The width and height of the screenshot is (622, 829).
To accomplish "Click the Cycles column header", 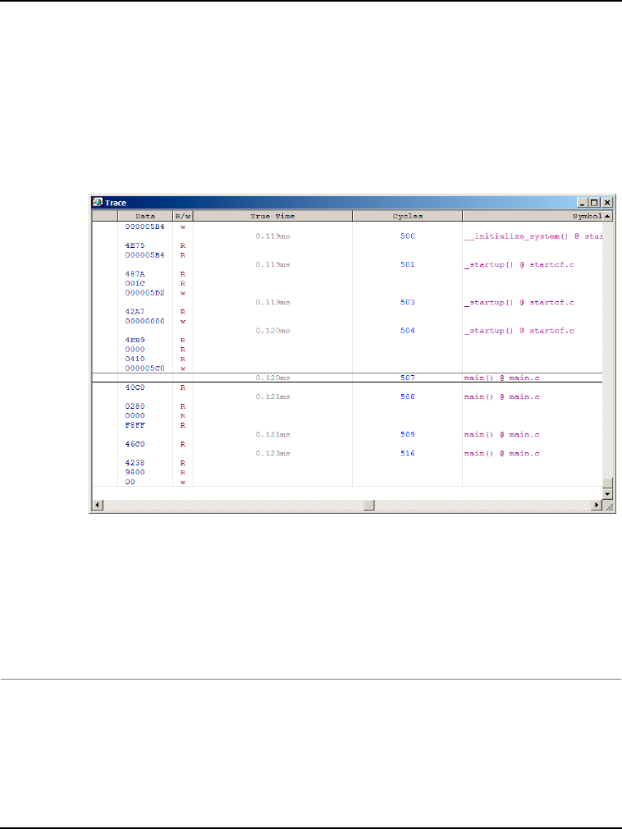I will 408,216.
